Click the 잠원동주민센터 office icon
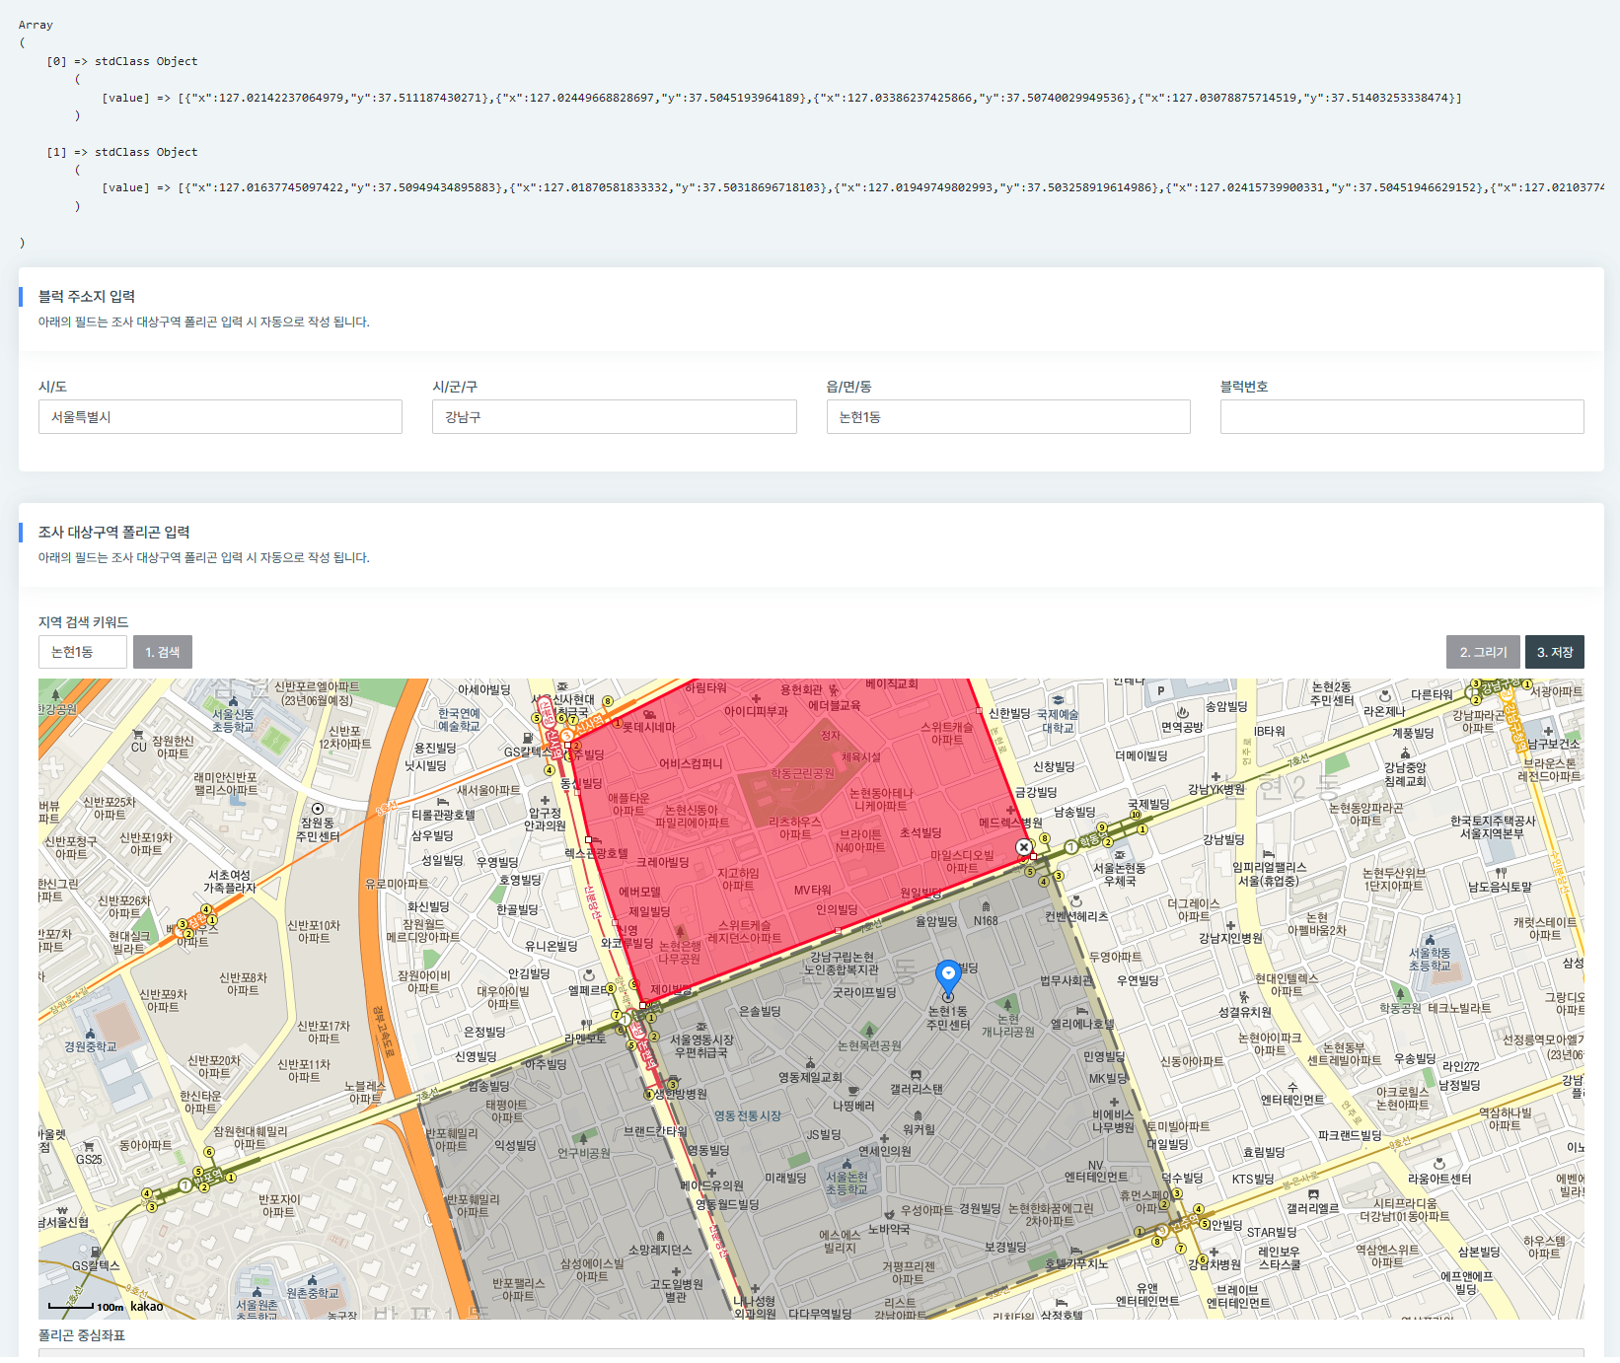Viewport: 1620px width, 1363px height. 318,809
